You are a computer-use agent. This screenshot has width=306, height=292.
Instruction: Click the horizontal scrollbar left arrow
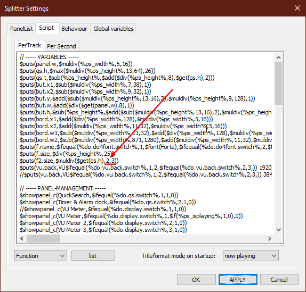(22, 238)
